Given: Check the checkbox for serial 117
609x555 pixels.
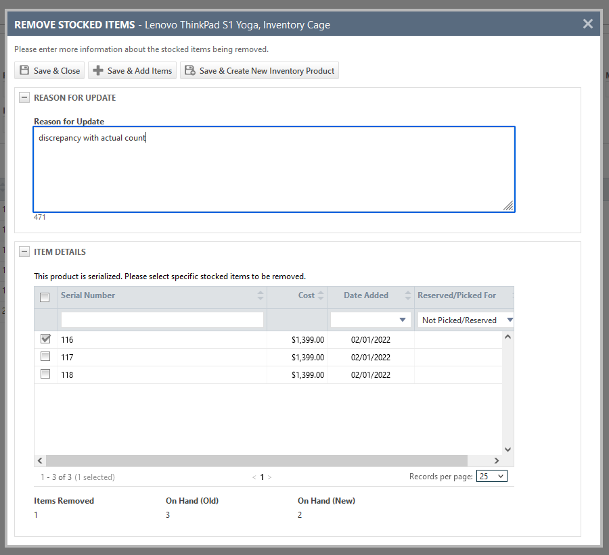Looking at the screenshot, I should click(x=45, y=356).
